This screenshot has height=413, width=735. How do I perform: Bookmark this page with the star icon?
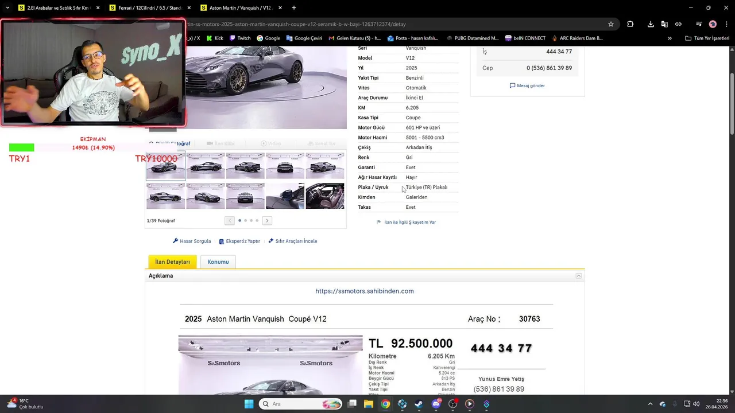click(x=611, y=24)
